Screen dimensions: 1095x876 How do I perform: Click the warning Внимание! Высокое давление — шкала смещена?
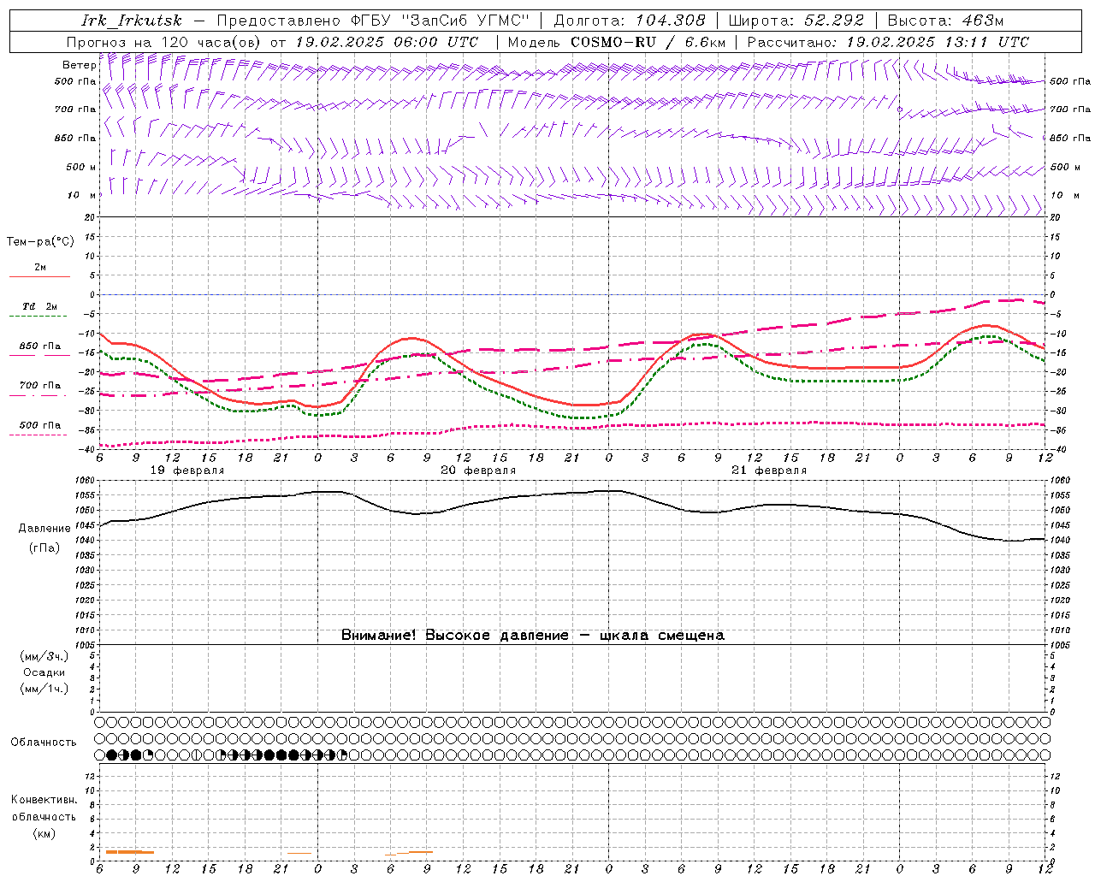pos(533,635)
